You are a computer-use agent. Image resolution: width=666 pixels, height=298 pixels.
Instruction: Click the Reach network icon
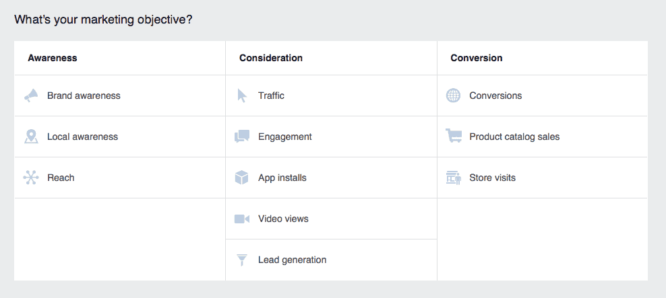click(x=31, y=178)
